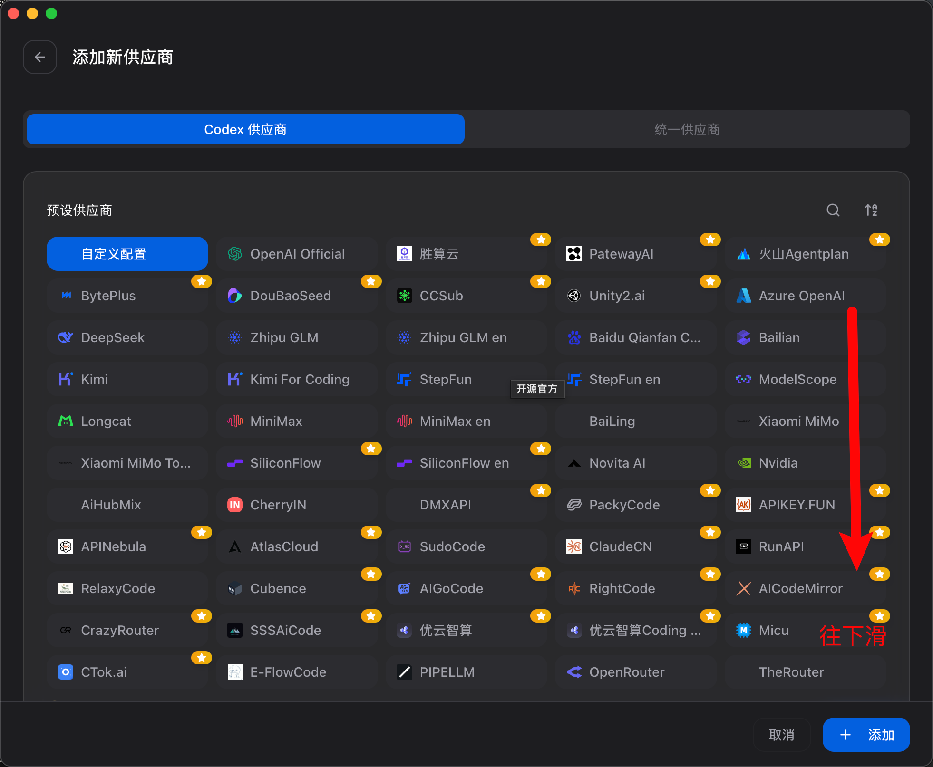Select the Azure OpenAI preset
The width and height of the screenshot is (933, 767).
[x=806, y=296]
